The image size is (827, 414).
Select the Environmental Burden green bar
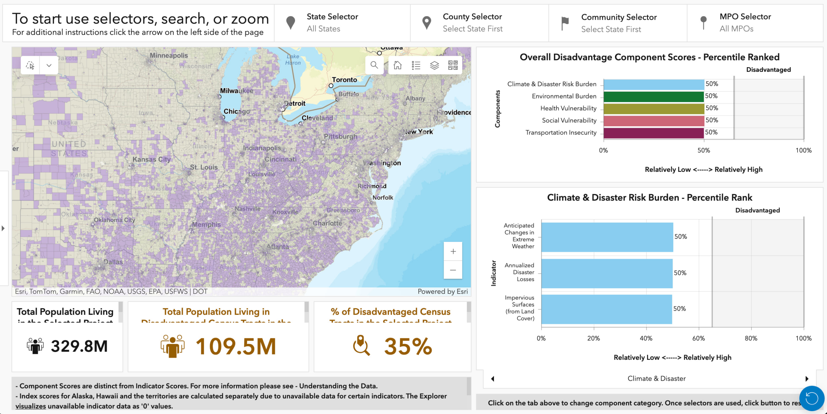coord(653,96)
